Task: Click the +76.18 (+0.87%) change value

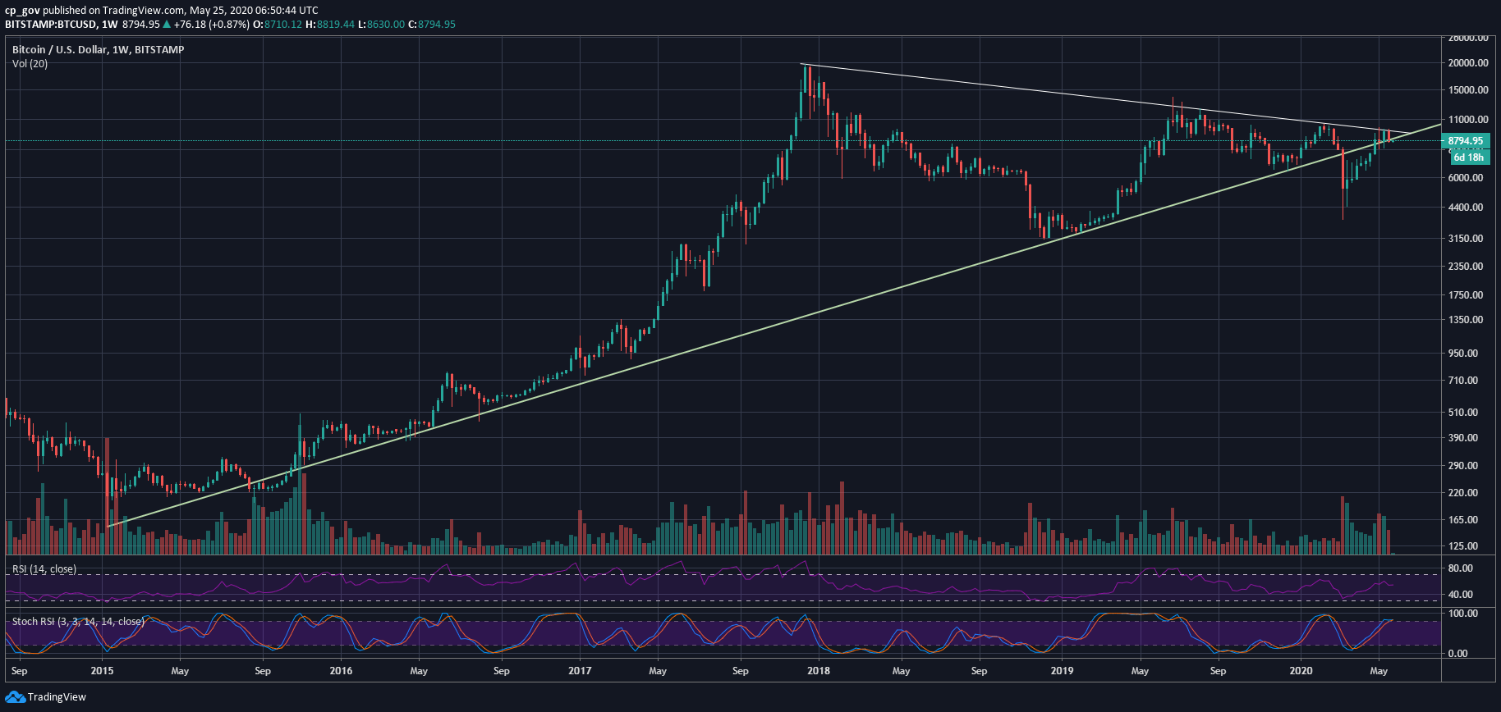Action: coord(212,25)
